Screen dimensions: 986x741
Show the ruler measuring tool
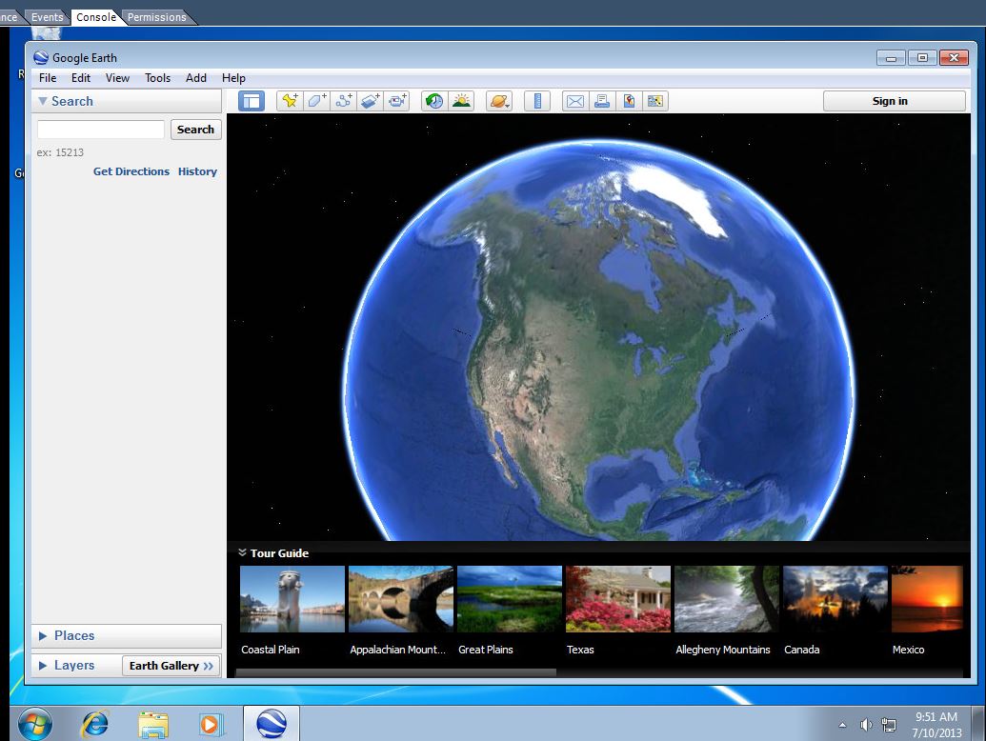[537, 101]
